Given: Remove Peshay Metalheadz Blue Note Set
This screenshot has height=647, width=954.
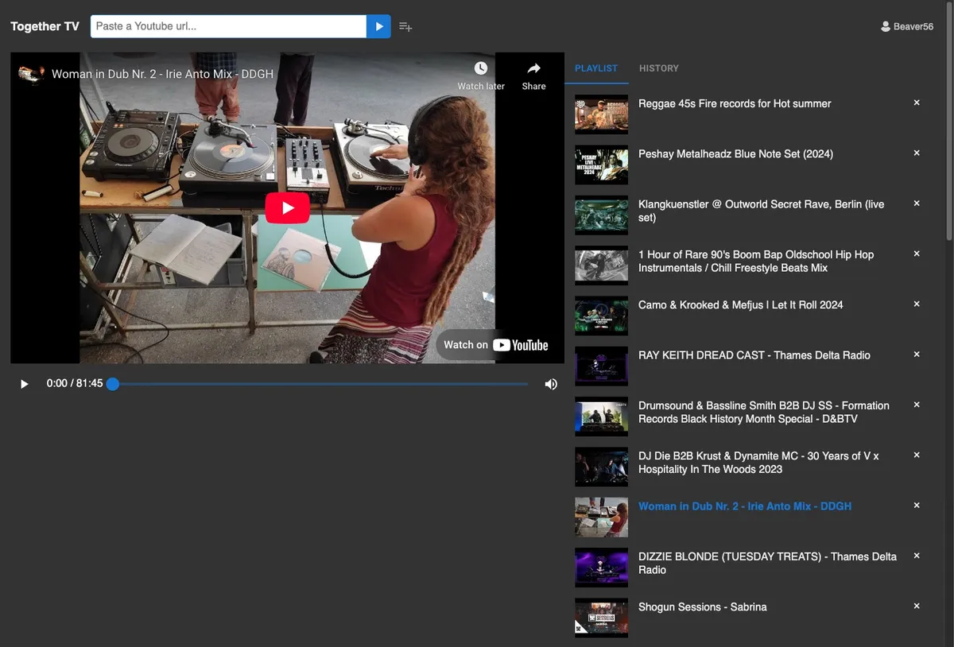Looking at the screenshot, I should 917,153.
